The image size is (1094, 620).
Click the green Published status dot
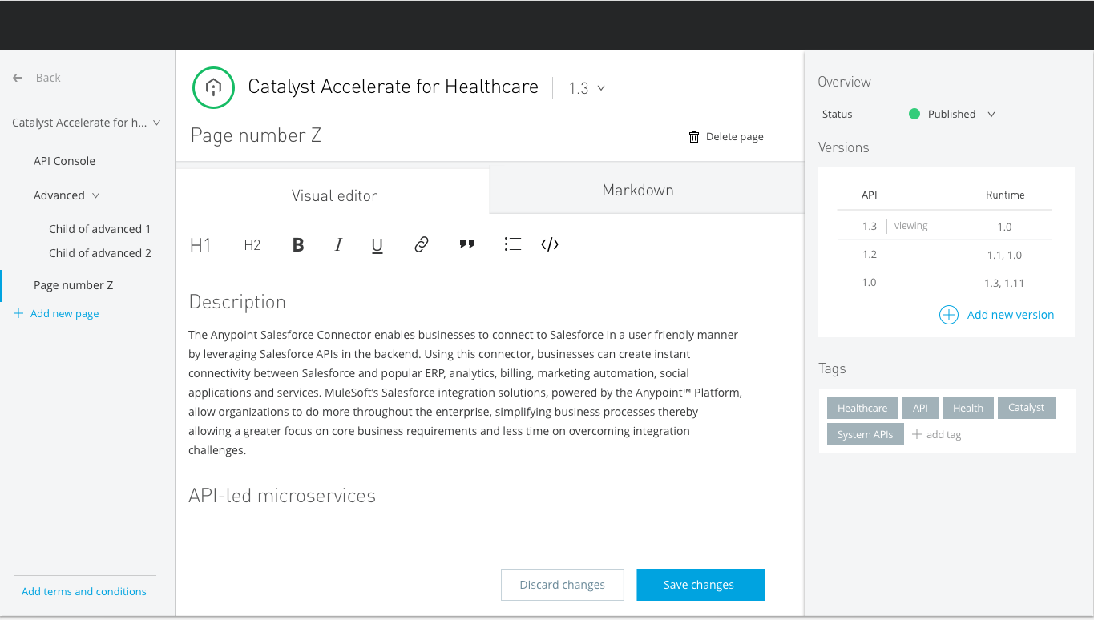[x=914, y=114]
